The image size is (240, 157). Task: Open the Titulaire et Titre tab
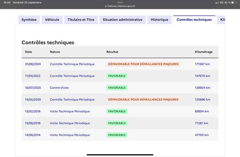[x=81, y=20]
